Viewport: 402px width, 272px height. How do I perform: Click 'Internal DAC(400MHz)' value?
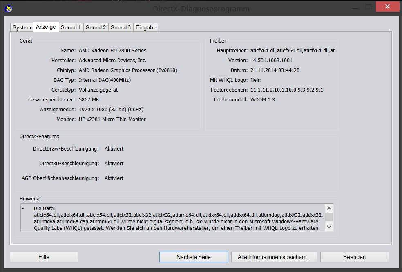105,80
